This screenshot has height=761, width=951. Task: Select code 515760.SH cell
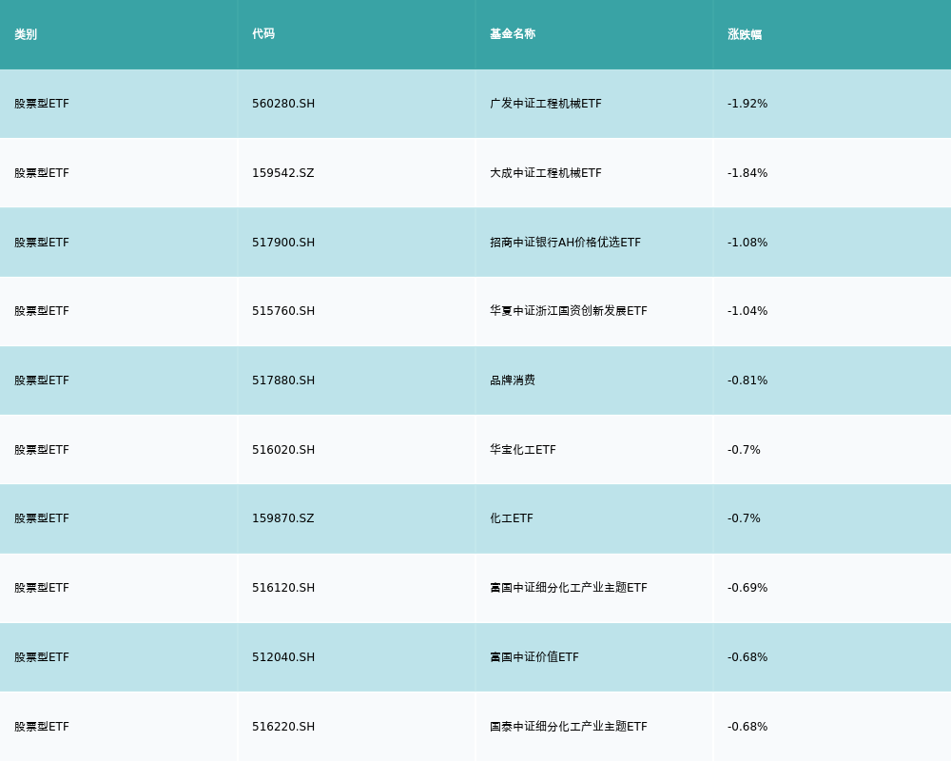click(x=283, y=311)
